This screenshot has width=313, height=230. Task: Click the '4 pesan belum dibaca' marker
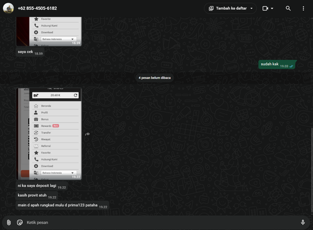coord(155,77)
